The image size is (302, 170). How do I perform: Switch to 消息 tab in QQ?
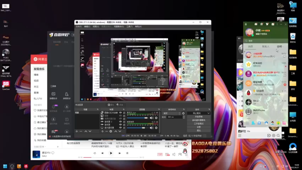tap(250, 46)
